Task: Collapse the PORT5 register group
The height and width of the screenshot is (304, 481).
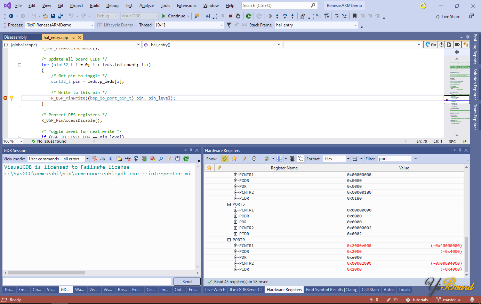Action: [x=229, y=204]
